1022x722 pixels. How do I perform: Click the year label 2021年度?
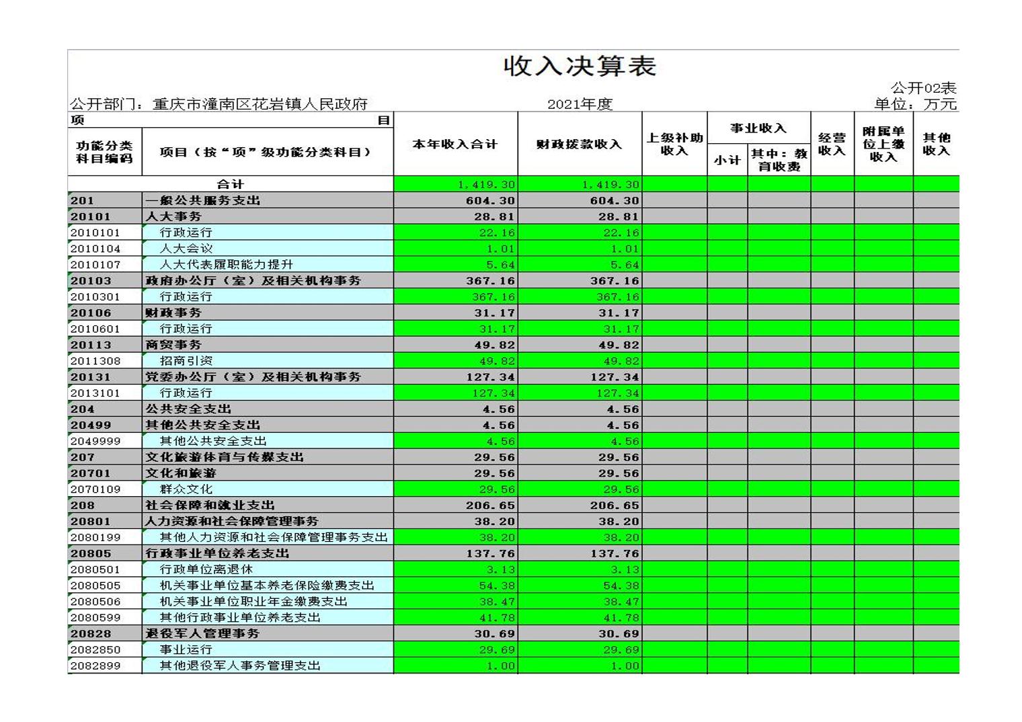580,104
